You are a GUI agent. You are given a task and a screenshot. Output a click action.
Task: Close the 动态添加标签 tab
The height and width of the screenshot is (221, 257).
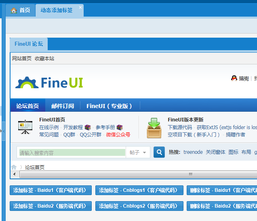pos(80,7)
